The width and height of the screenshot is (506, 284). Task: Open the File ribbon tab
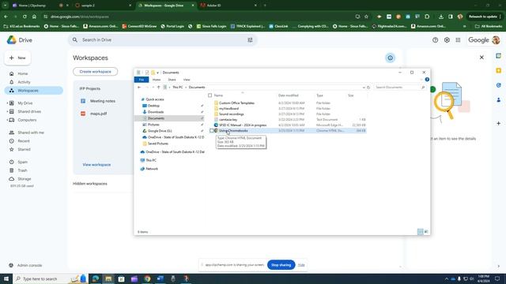coord(142,80)
